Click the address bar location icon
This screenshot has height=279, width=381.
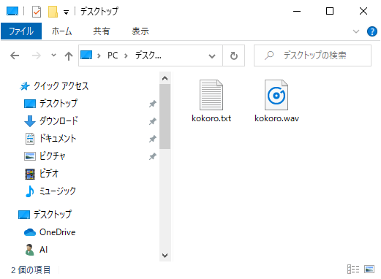86,55
